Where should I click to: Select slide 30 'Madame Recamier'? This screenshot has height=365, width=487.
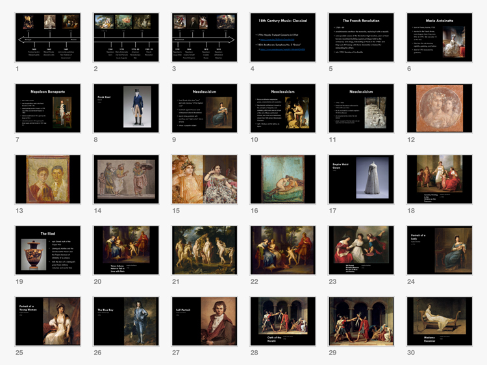click(440, 322)
